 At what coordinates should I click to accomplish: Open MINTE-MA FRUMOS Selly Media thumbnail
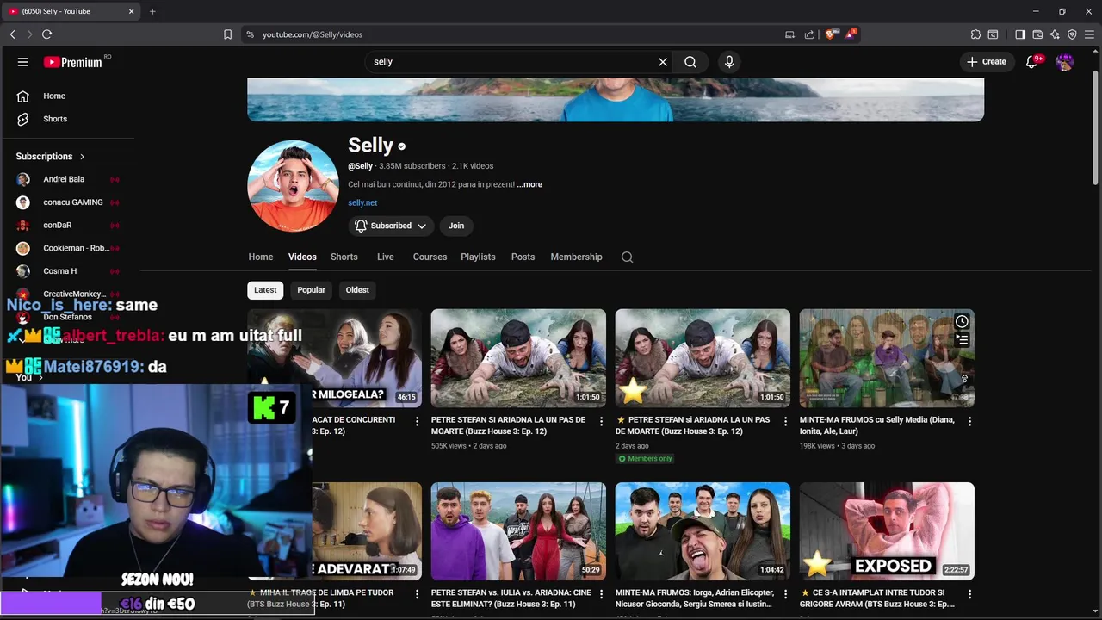coord(887,358)
